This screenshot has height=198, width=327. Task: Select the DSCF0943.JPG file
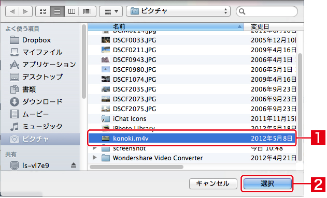pos(192,59)
